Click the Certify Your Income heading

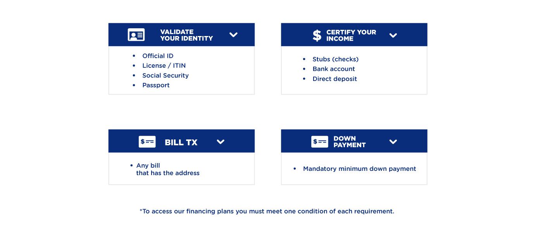tap(351, 36)
